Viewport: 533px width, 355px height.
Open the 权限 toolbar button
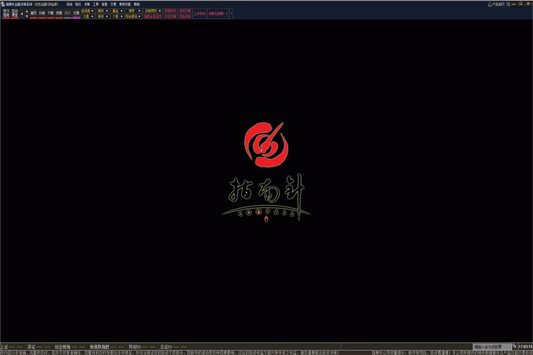pos(59,13)
